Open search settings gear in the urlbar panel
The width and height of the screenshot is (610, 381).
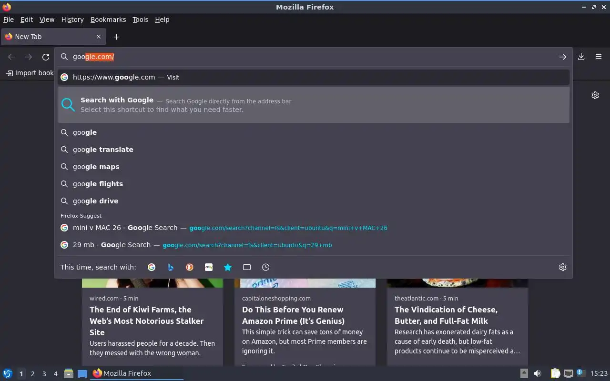(563, 267)
